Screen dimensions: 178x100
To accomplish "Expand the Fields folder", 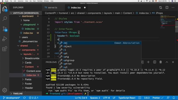I will (x=28, y=79).
